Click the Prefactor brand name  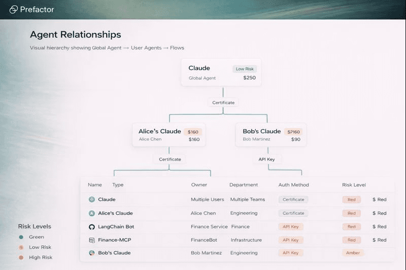37,10
